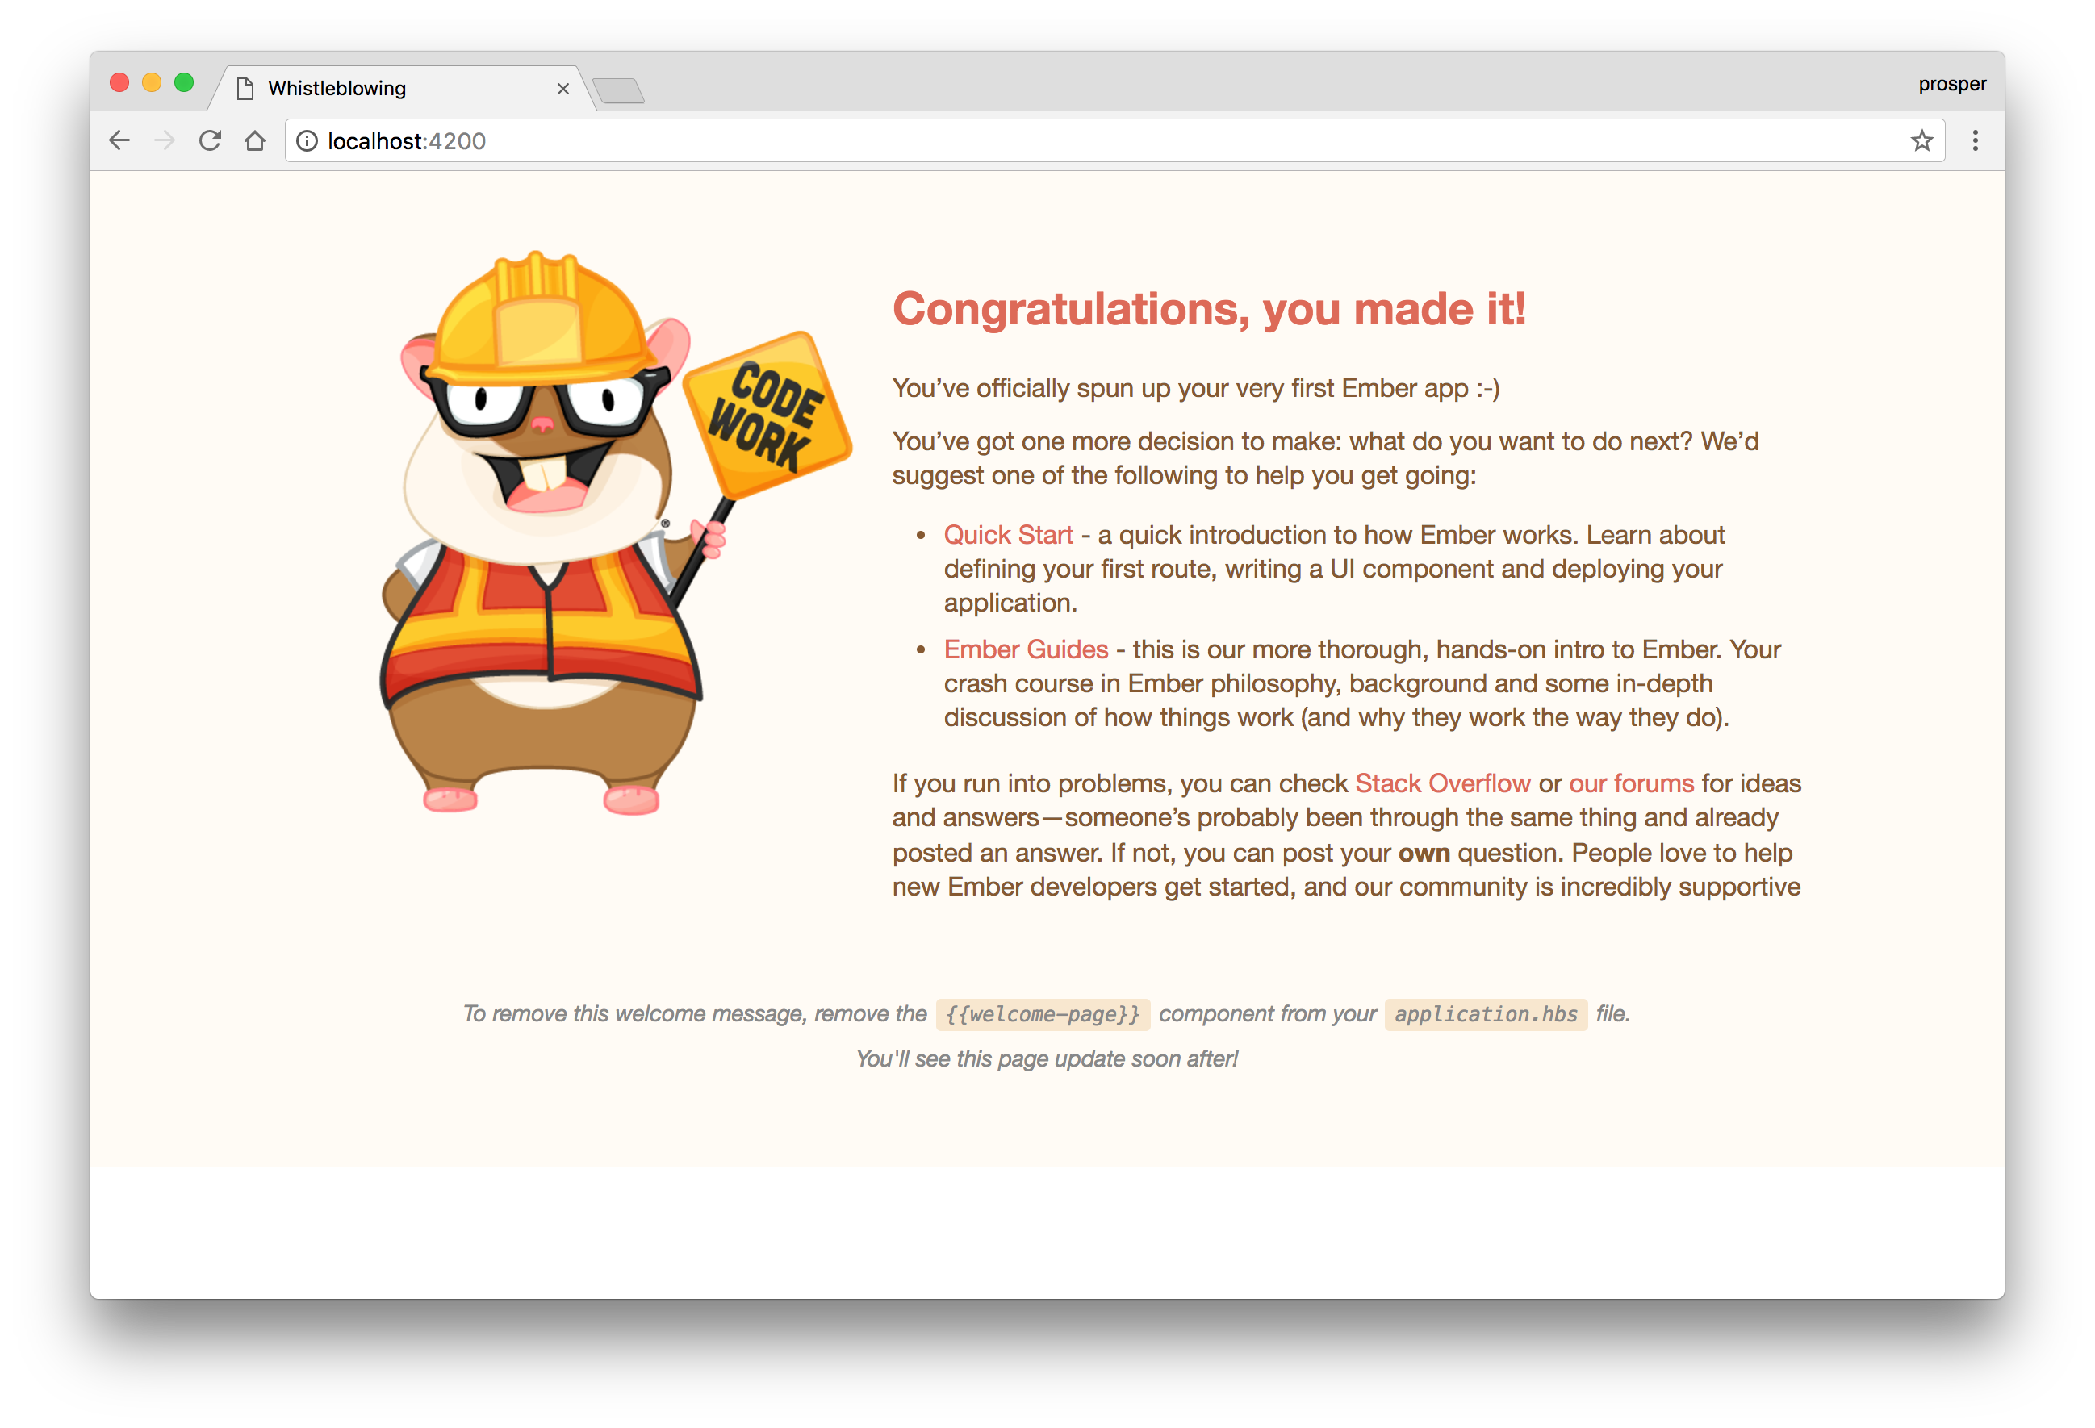Click the forward navigation arrow
Image resolution: width=2095 pixels, height=1428 pixels.
coord(164,140)
